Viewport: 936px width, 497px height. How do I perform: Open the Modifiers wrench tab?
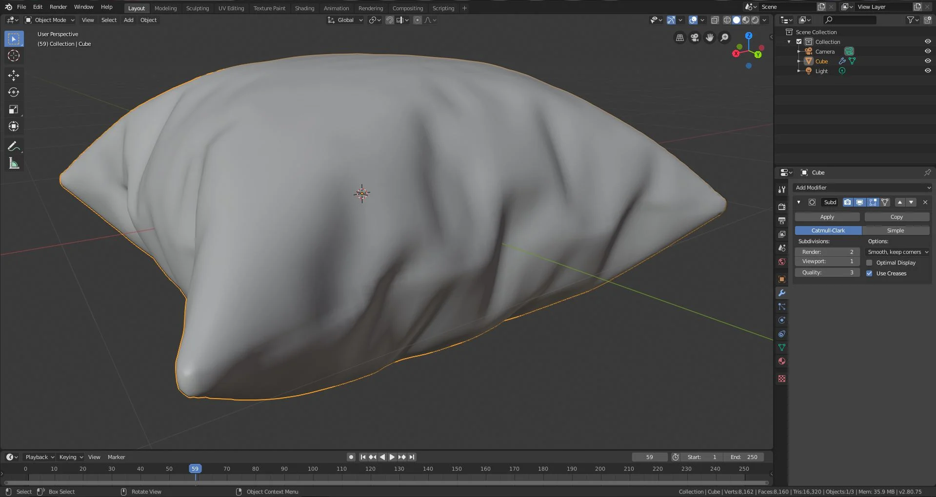[782, 293]
